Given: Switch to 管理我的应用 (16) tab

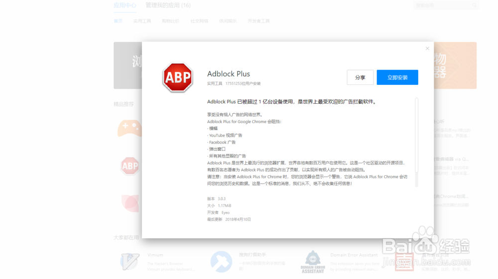Looking at the screenshot, I should pyautogui.click(x=168, y=5).
